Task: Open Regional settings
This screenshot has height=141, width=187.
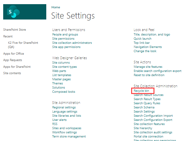Action: (x=64, y=107)
